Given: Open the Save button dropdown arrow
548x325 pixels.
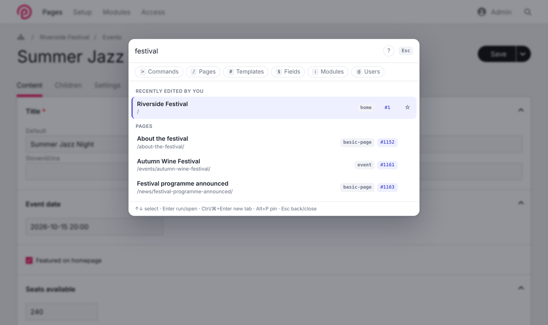Looking at the screenshot, I should (523, 54).
